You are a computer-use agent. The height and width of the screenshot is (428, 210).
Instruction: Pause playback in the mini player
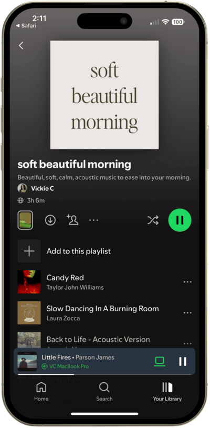point(183,361)
